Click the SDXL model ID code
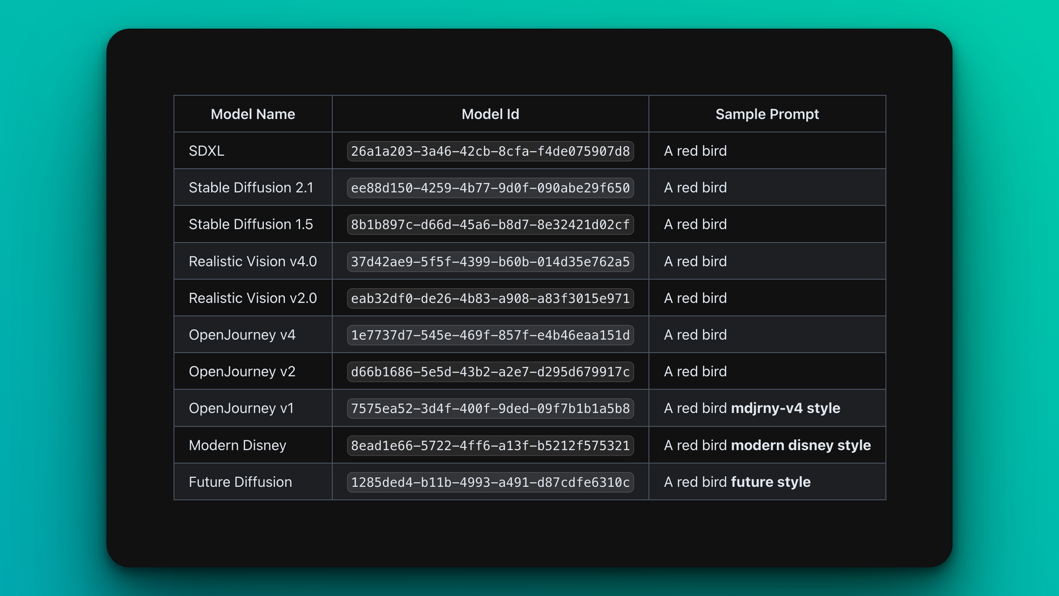 (490, 151)
